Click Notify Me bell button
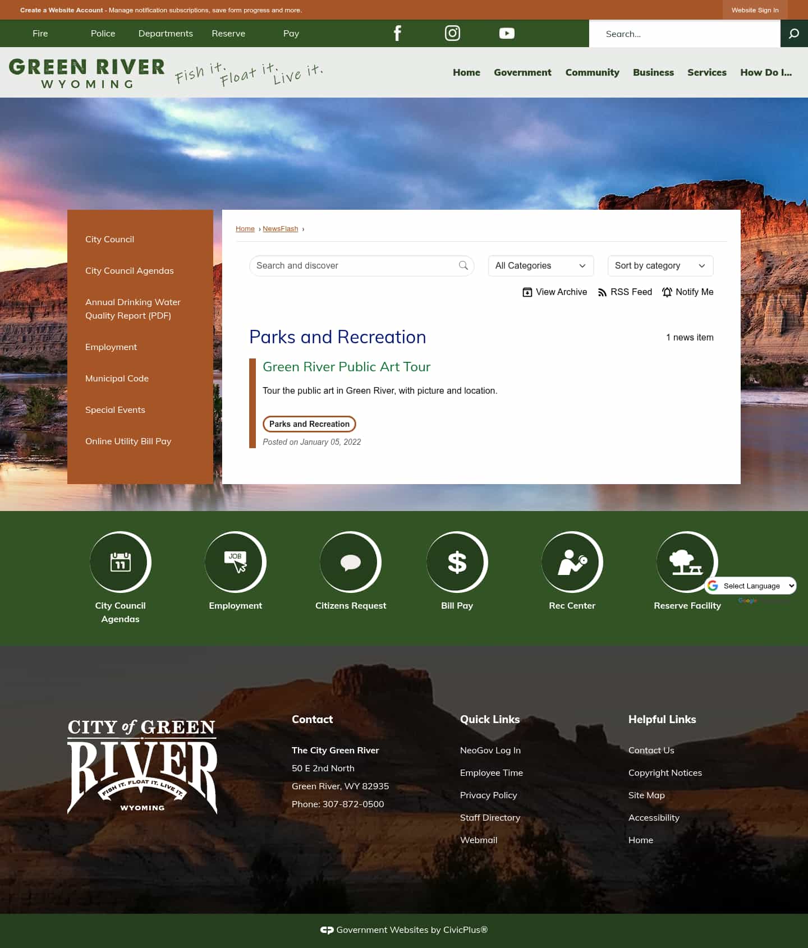The width and height of the screenshot is (808, 948). coord(687,292)
